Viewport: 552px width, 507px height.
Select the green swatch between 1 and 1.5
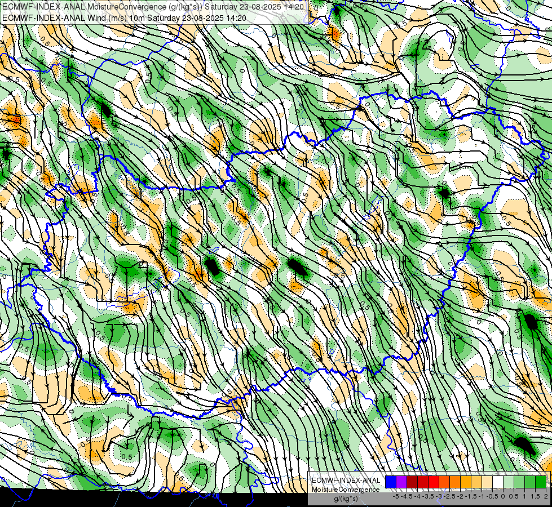pos(530,482)
